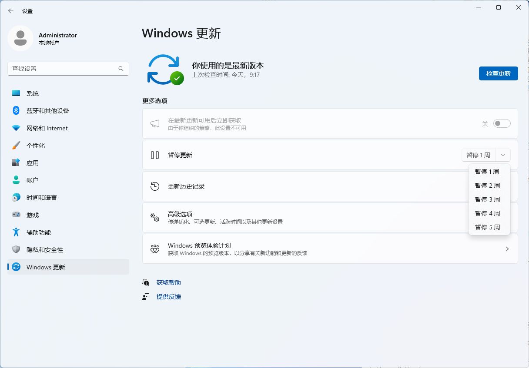Click the Bluetooth icon in sidebar

[16, 111]
